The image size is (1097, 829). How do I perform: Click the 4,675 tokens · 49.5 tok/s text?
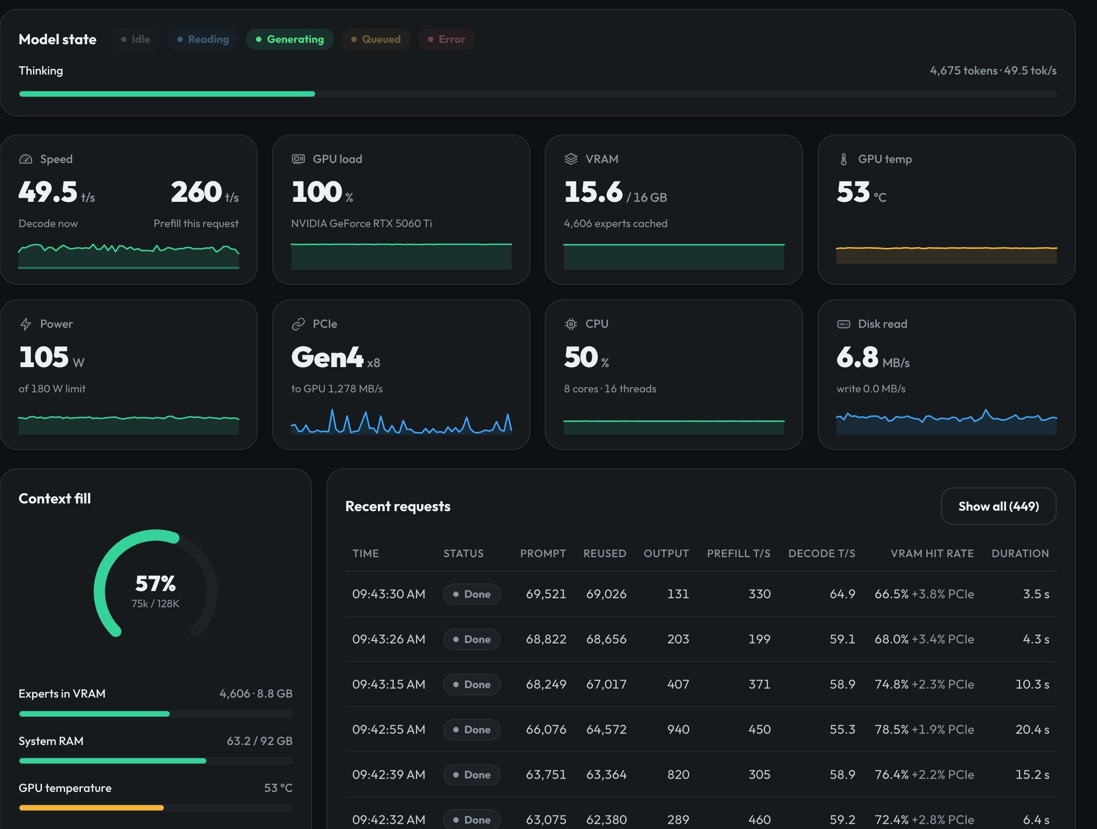993,70
